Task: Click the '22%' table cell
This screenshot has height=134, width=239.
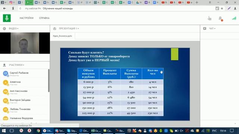Action: 110,113
